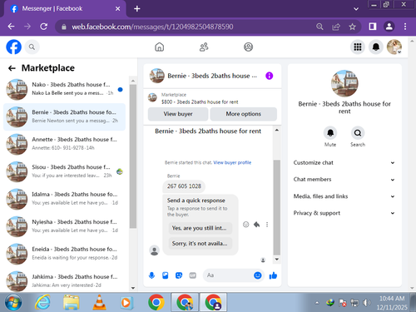The height and width of the screenshot is (312, 416).
Task: Launch Internet Explorer from taskbar
Action: [42, 302]
